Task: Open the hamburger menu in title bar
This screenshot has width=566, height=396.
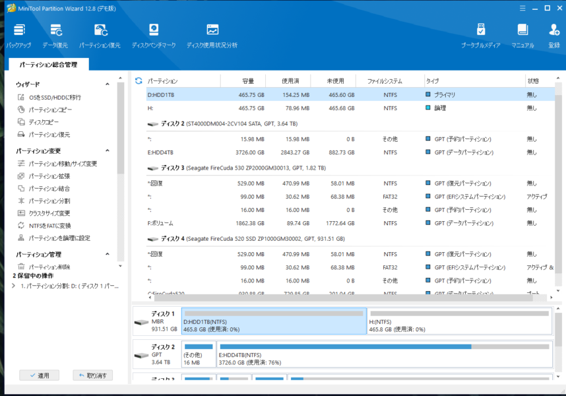Action: tap(522, 9)
